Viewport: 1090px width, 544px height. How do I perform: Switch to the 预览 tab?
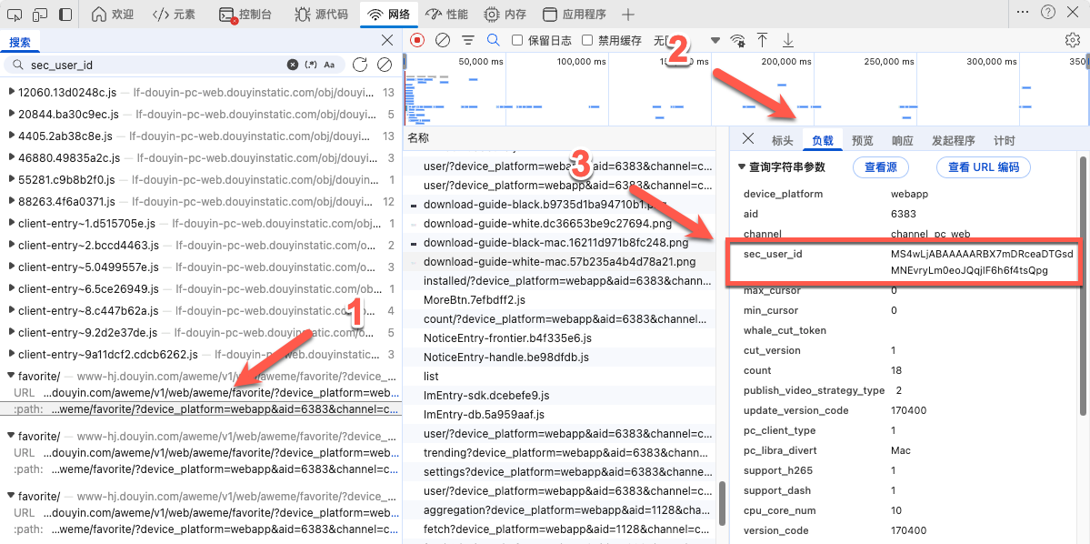pos(861,139)
